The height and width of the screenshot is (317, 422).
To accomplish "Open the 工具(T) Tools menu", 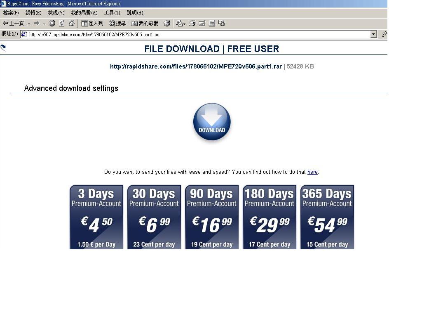I will 112,13.
